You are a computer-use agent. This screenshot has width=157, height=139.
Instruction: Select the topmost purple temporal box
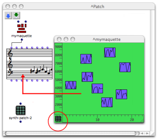[110, 52]
